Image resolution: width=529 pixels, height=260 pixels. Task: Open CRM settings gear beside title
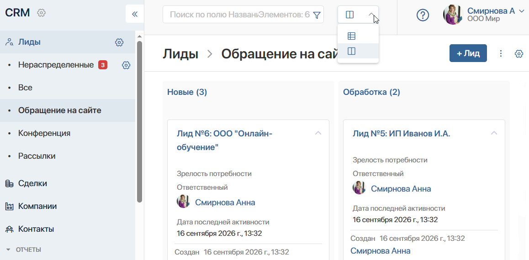41,13
